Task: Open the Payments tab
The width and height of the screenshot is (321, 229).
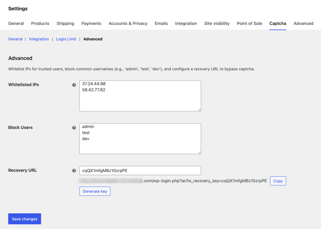Action: 91,24
